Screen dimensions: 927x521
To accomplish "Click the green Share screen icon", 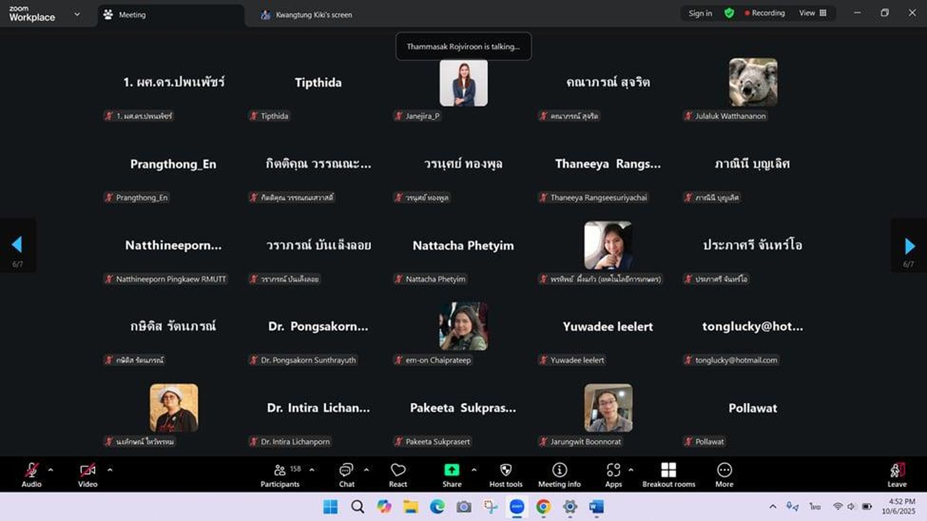I will pyautogui.click(x=451, y=470).
